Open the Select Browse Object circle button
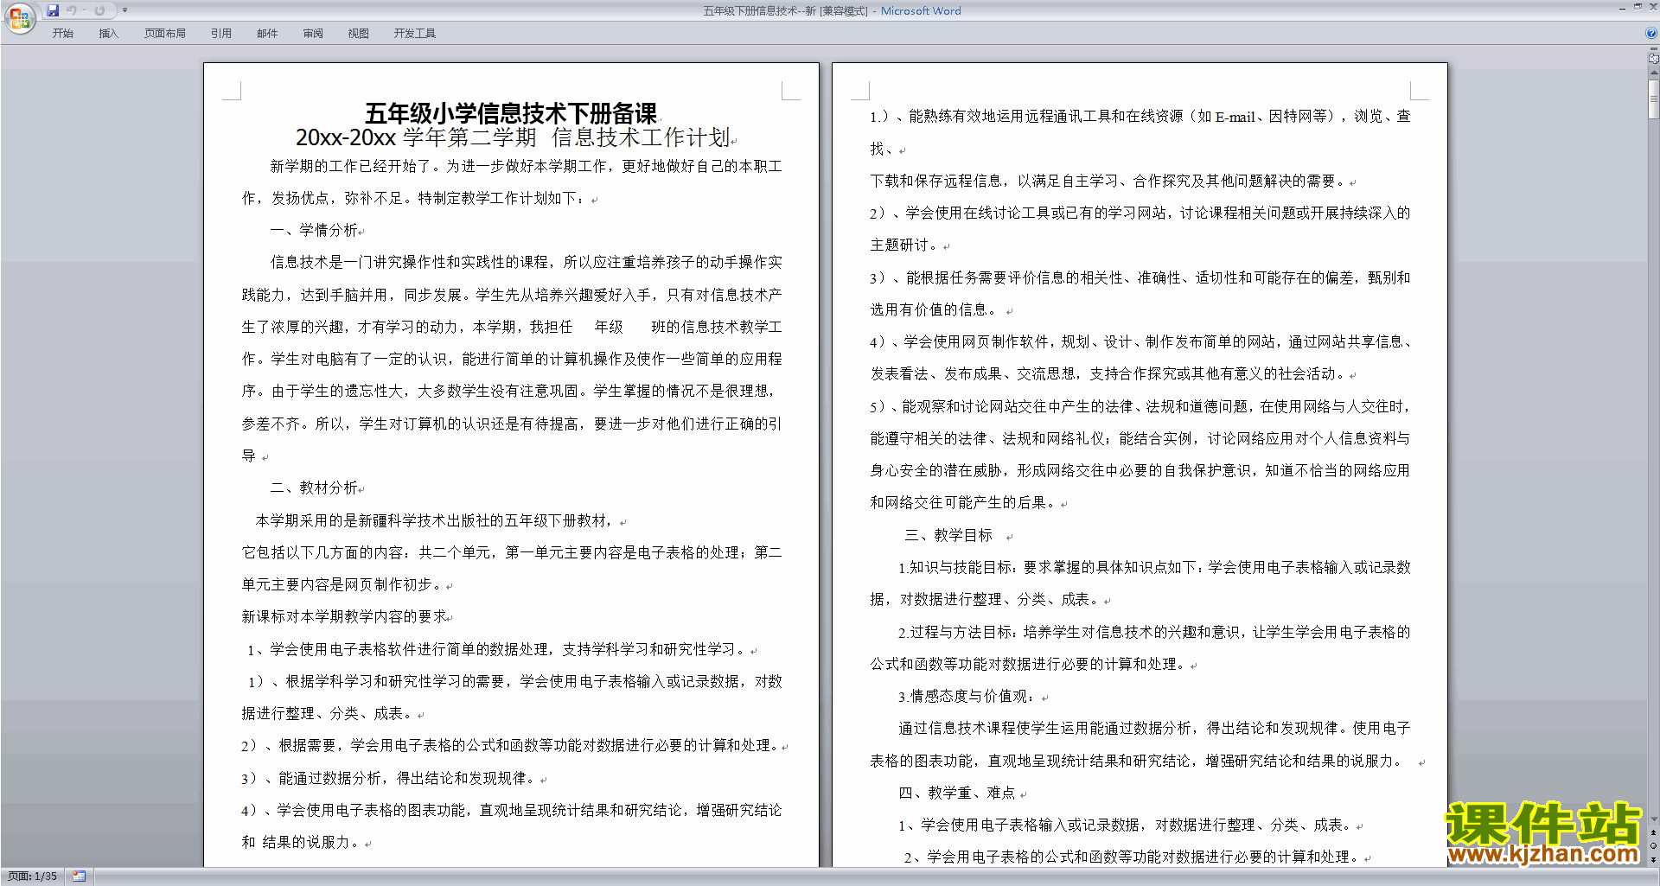Screen dimensions: 1660x886 (1653, 845)
